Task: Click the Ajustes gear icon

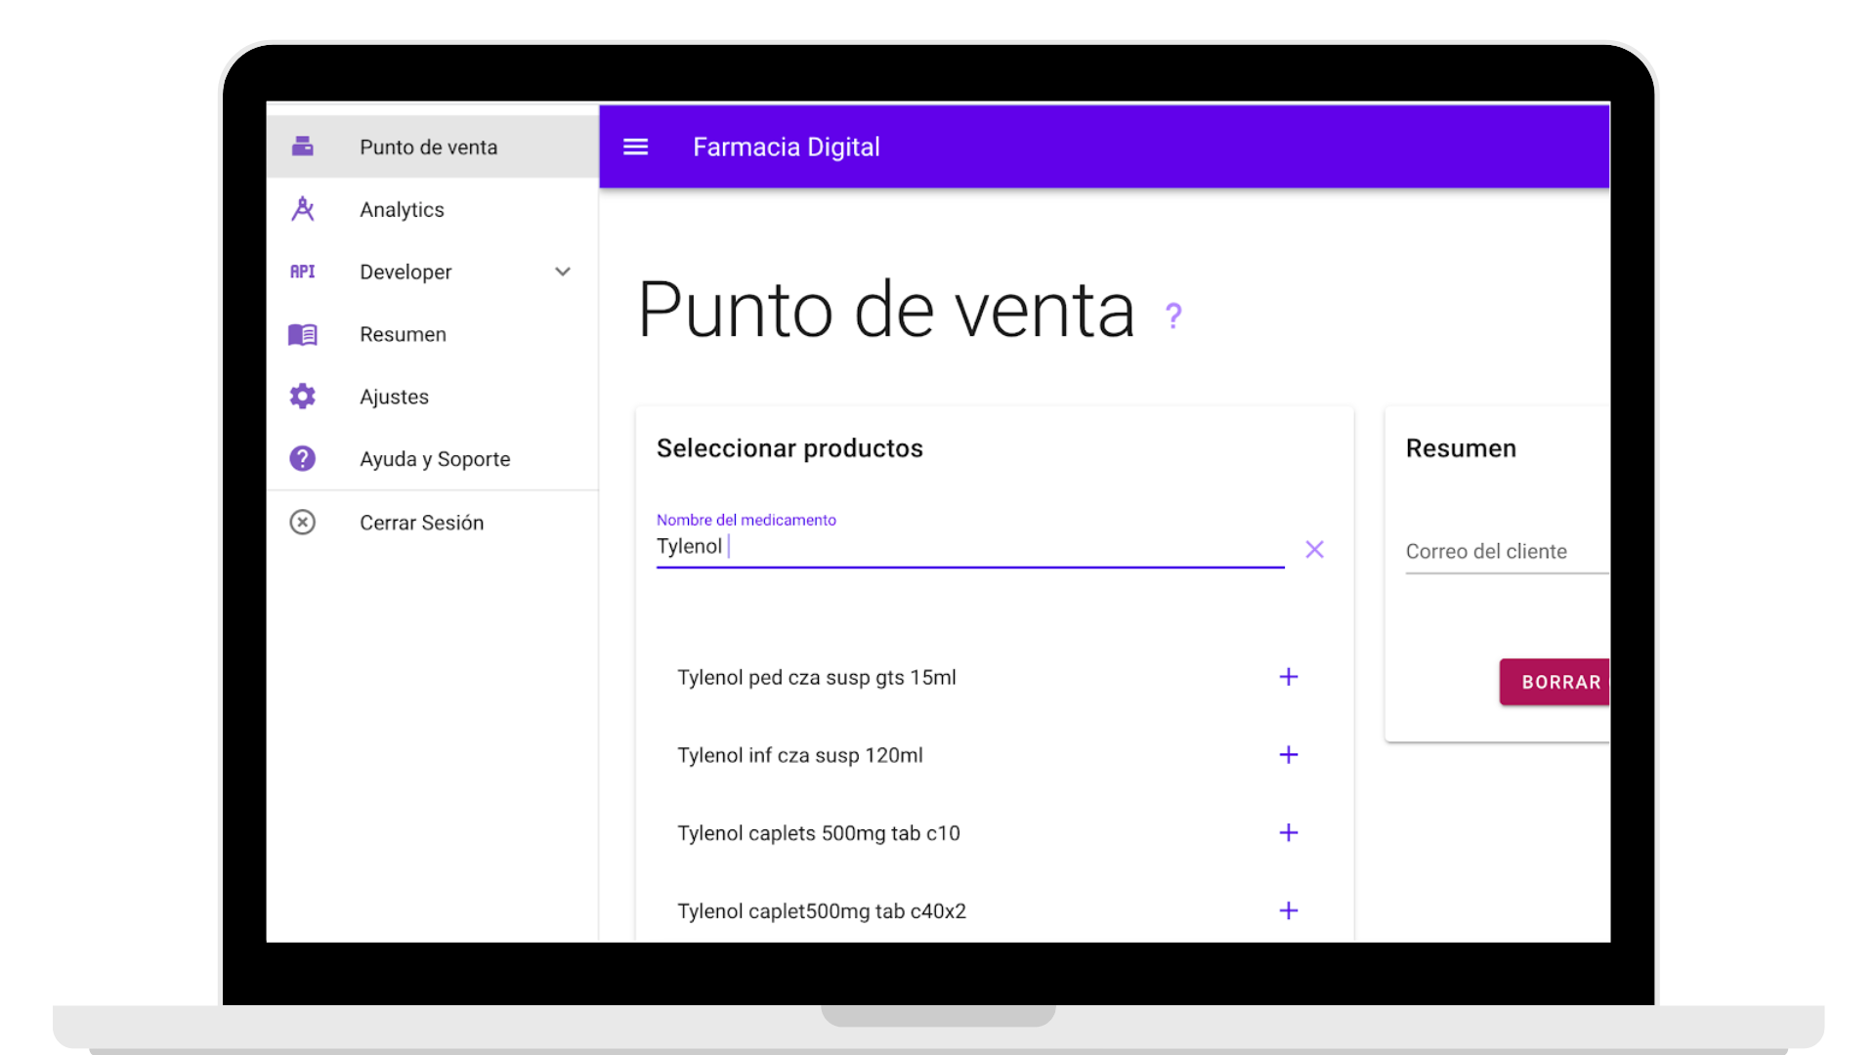Action: tap(303, 397)
